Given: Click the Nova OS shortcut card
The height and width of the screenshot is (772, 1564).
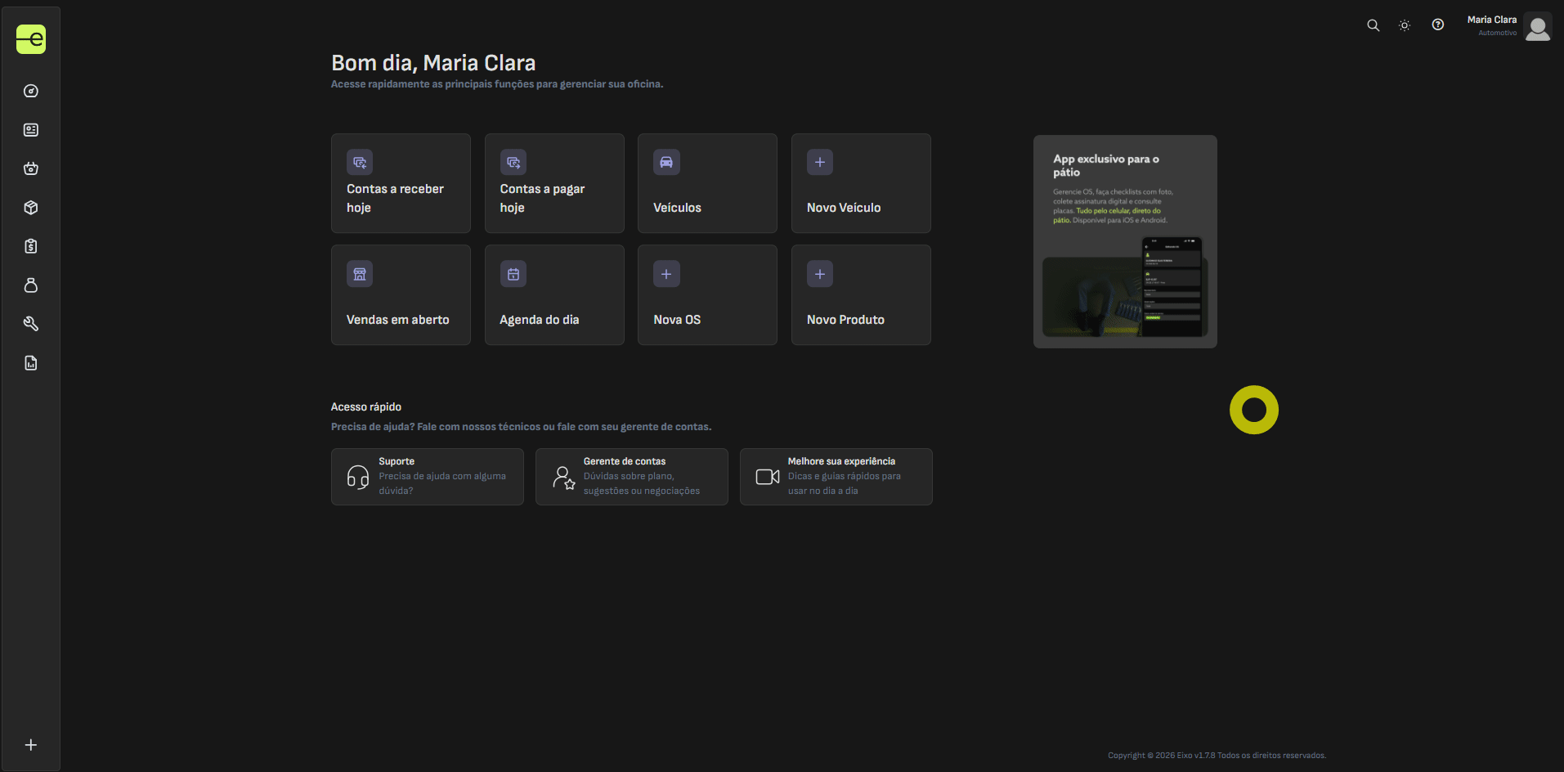Looking at the screenshot, I should pyautogui.click(x=707, y=295).
